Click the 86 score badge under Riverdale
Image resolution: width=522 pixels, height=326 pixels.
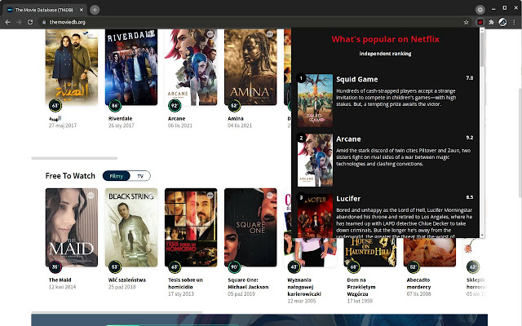[115, 106]
